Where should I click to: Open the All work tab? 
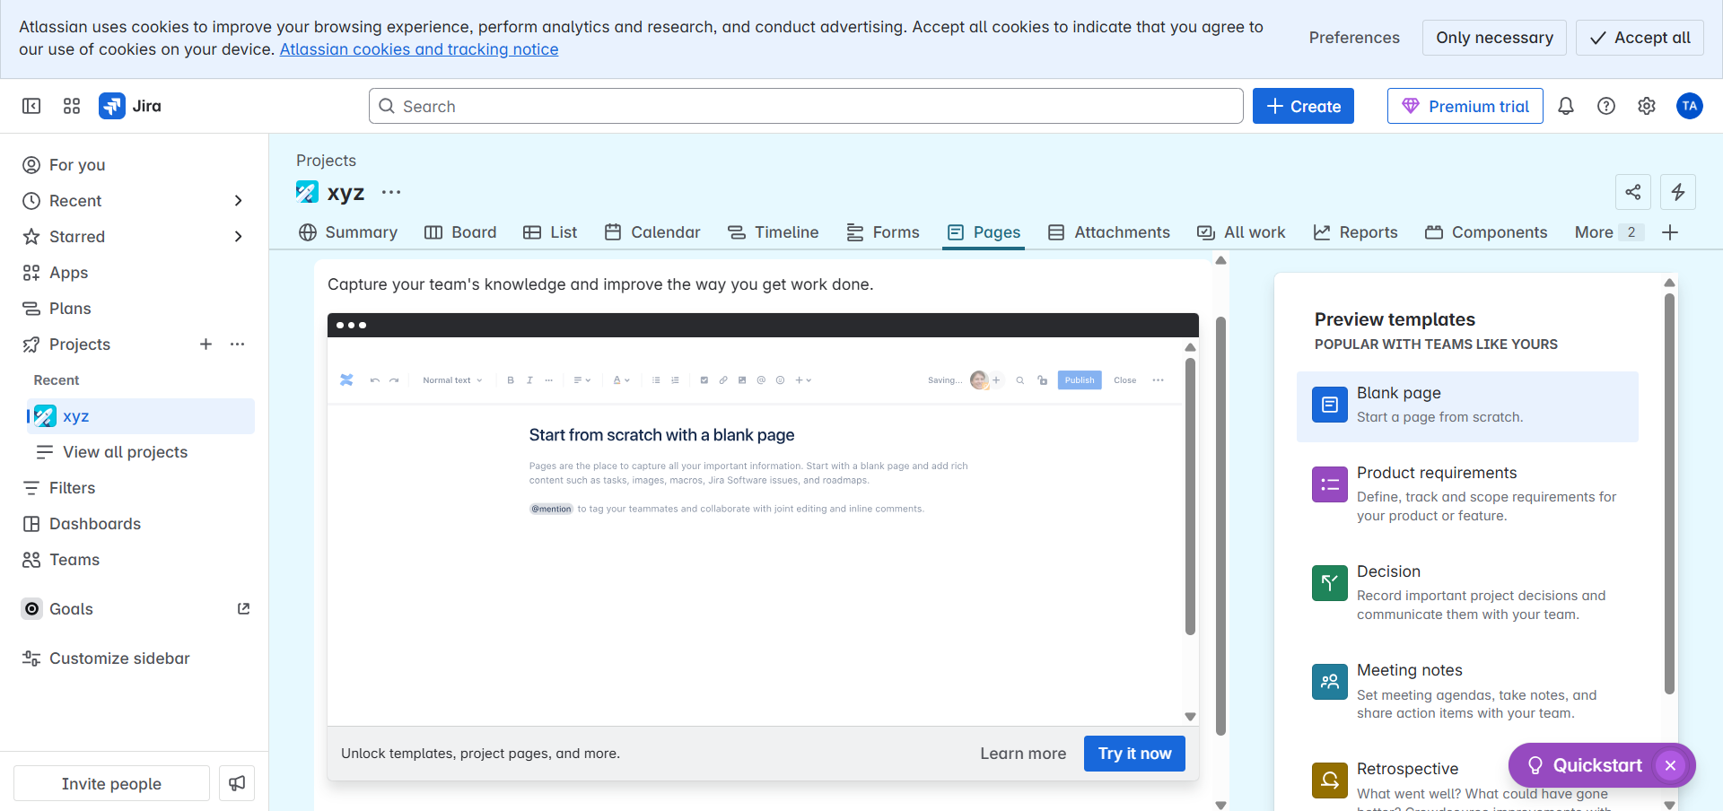click(1241, 232)
